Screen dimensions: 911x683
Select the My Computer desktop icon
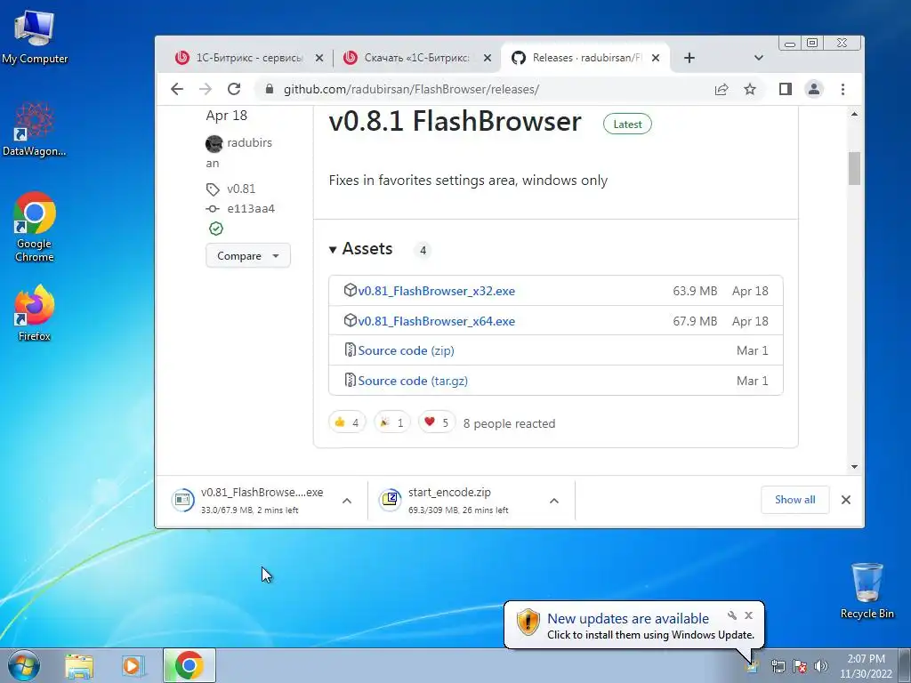[x=35, y=37]
